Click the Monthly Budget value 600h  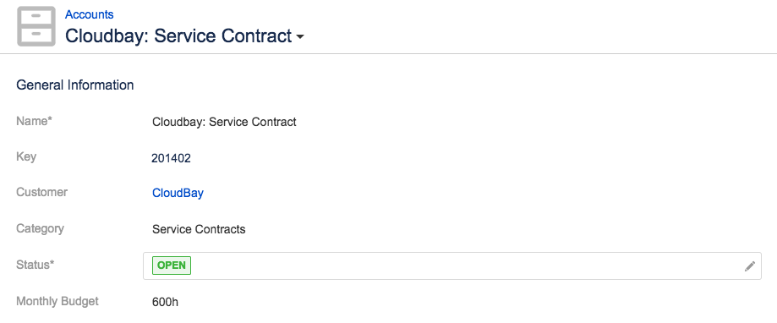(x=165, y=301)
